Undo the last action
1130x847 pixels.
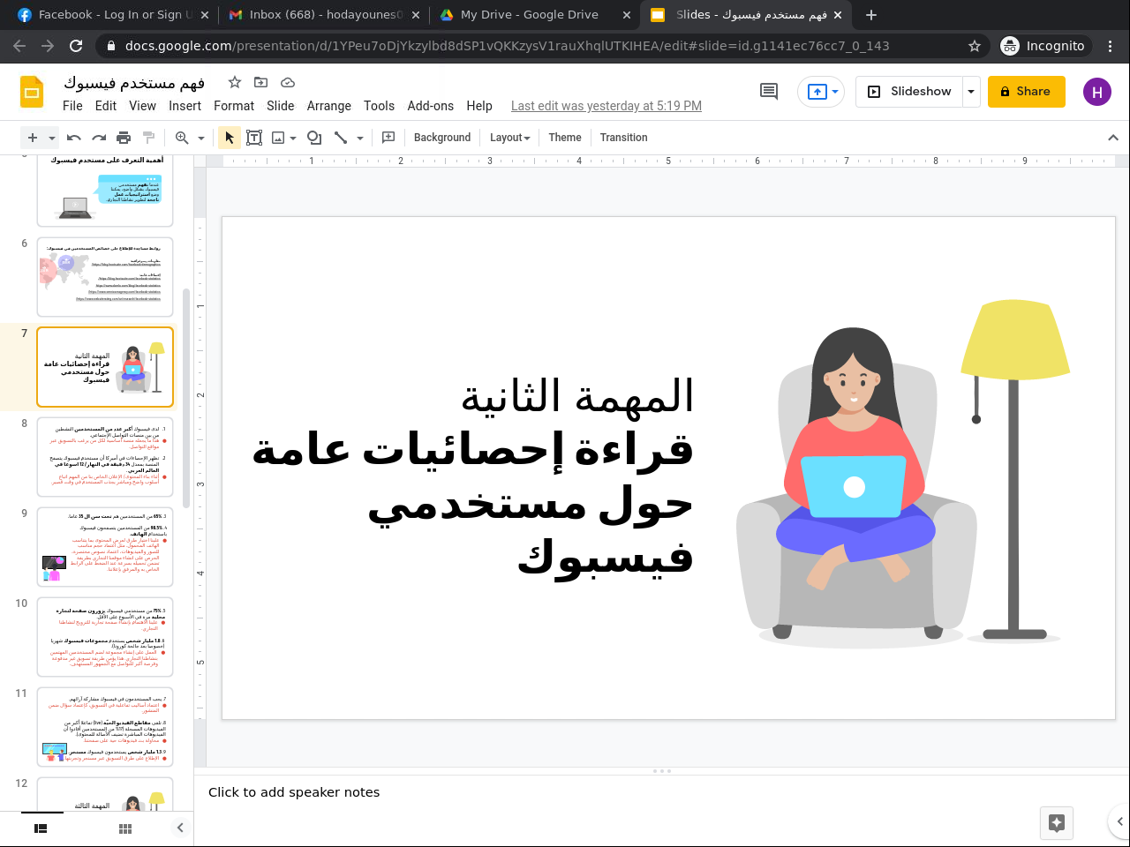point(74,138)
